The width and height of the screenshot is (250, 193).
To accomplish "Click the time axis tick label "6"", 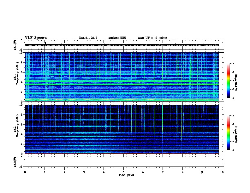I will pyautogui.click(x=143, y=172).
